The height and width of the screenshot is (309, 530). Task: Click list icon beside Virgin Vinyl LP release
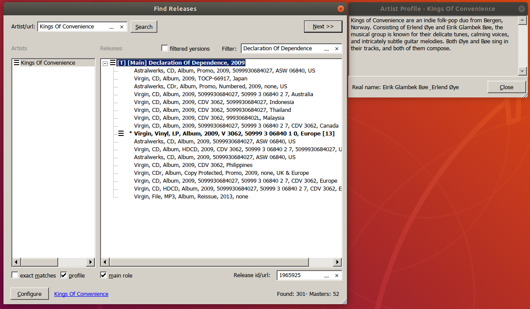point(121,134)
